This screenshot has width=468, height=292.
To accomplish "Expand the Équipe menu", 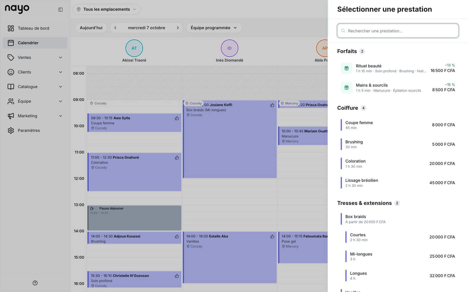I will click(35, 101).
